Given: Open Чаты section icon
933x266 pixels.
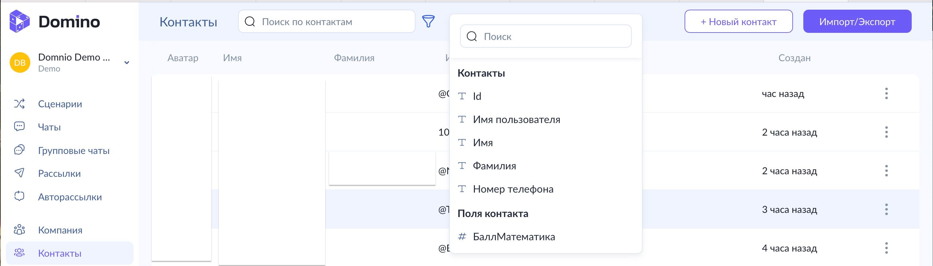Looking at the screenshot, I should pos(19,127).
